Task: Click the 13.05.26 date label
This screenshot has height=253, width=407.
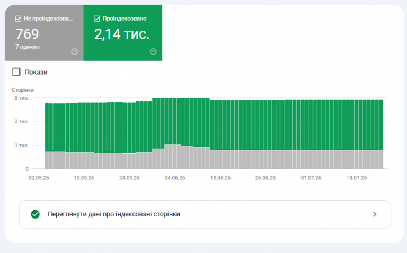Action: [x=84, y=178]
